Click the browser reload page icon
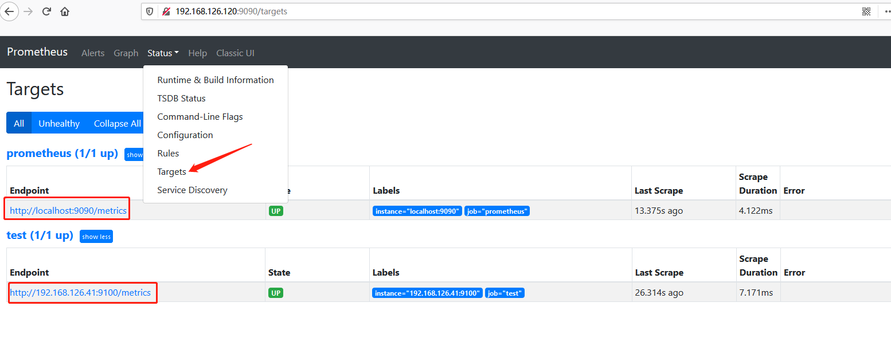The width and height of the screenshot is (891, 361). click(46, 11)
